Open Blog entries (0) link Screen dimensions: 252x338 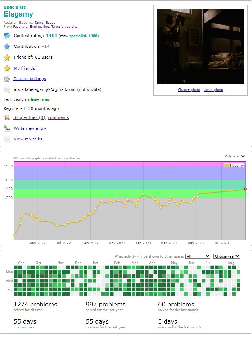pos(29,117)
